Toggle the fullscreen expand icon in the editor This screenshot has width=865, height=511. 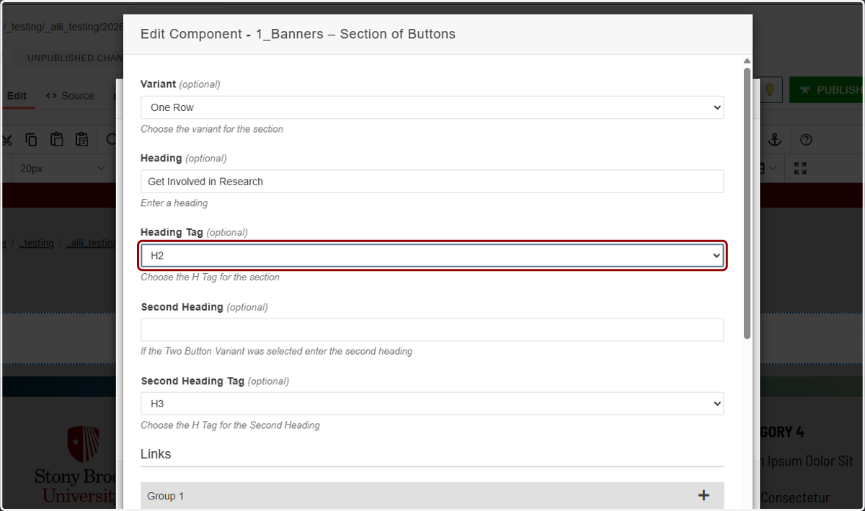800,168
